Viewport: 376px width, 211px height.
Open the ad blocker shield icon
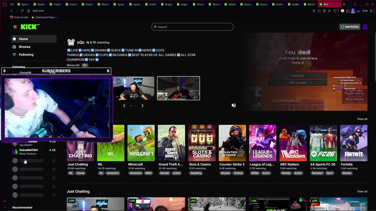point(324,11)
